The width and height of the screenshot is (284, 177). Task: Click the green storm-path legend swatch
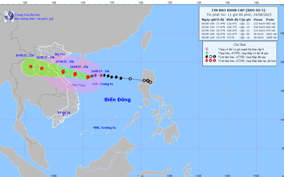click(207, 53)
